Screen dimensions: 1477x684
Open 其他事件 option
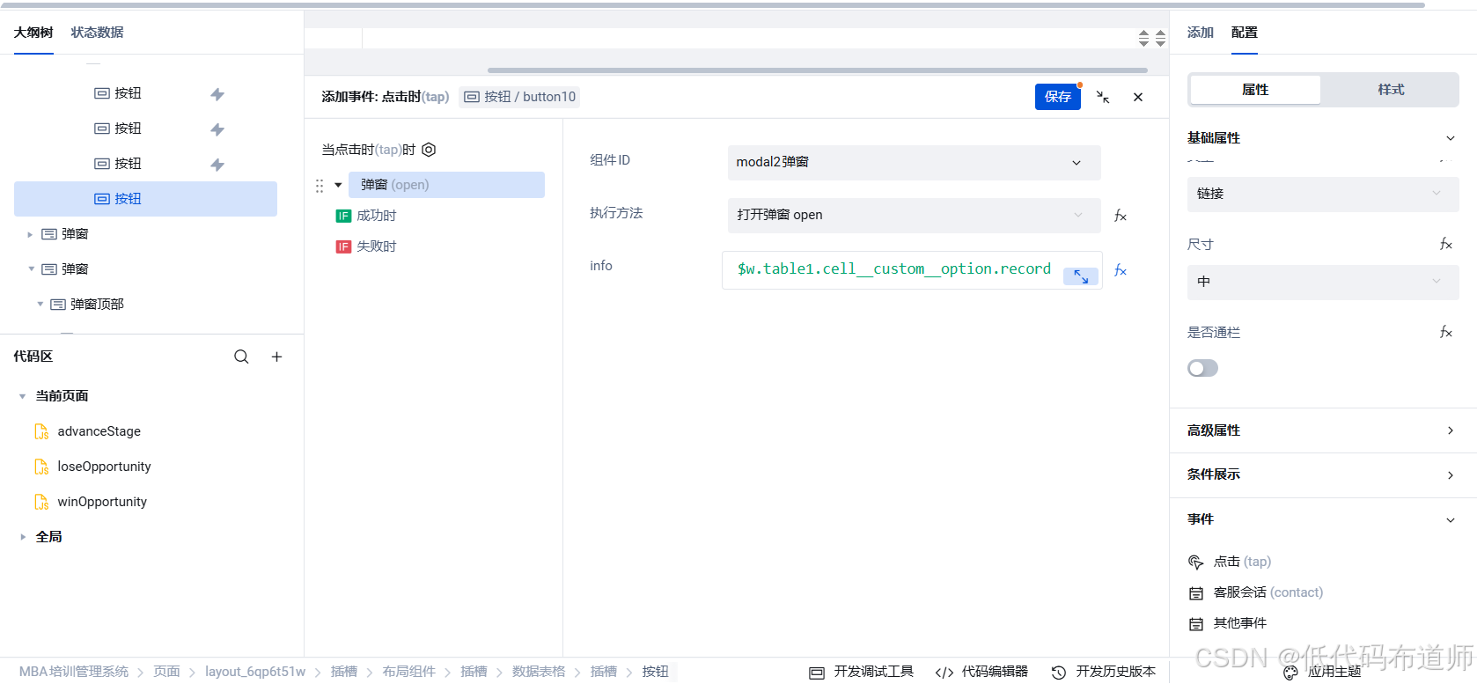click(1228, 623)
